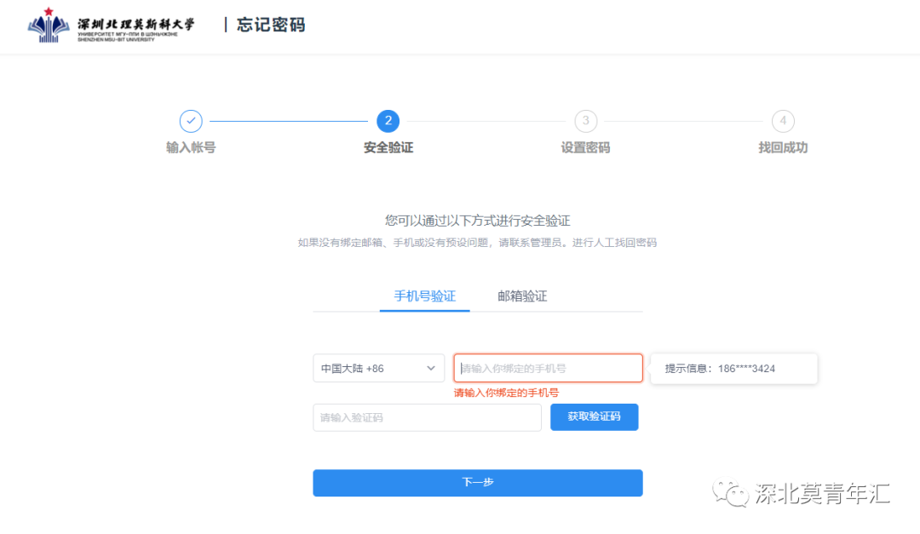Click the 设置密码 step label
920x534 pixels.
(585, 147)
